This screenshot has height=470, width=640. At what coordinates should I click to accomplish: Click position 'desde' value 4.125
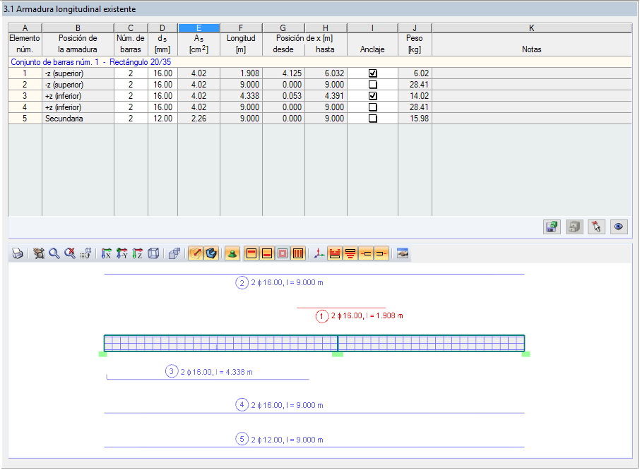click(x=284, y=73)
